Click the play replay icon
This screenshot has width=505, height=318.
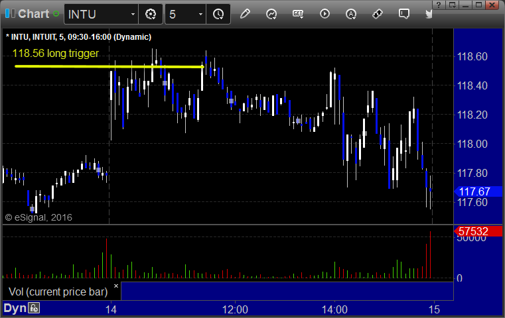(x=325, y=14)
